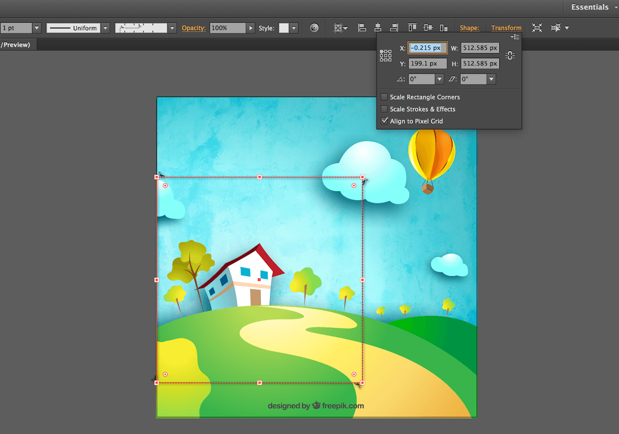Enable Scale Rectangle Corners checkbox
Image resolution: width=619 pixels, height=434 pixels.
click(384, 97)
